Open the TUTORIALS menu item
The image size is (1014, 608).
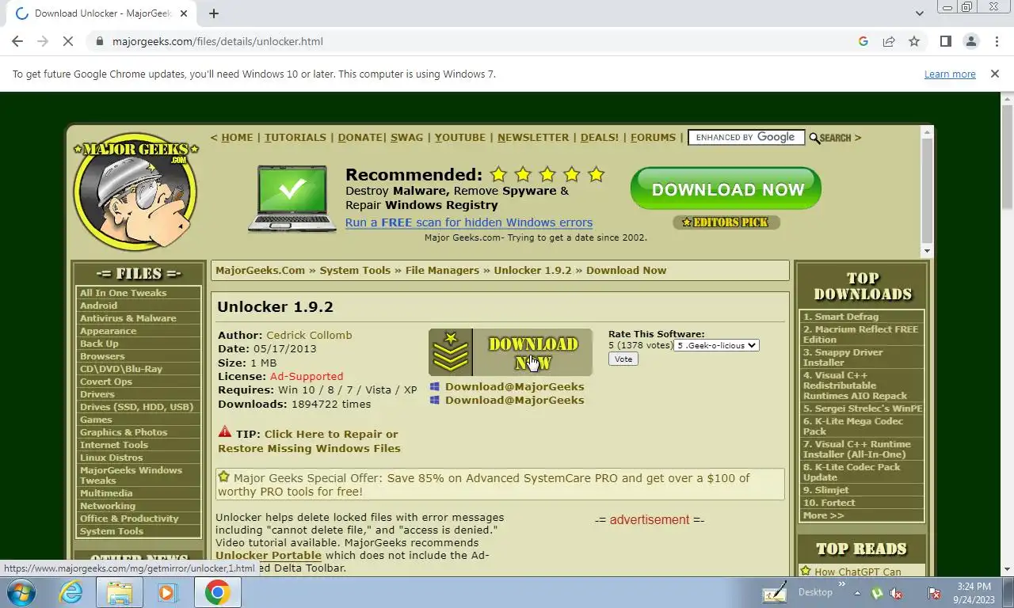tap(295, 138)
